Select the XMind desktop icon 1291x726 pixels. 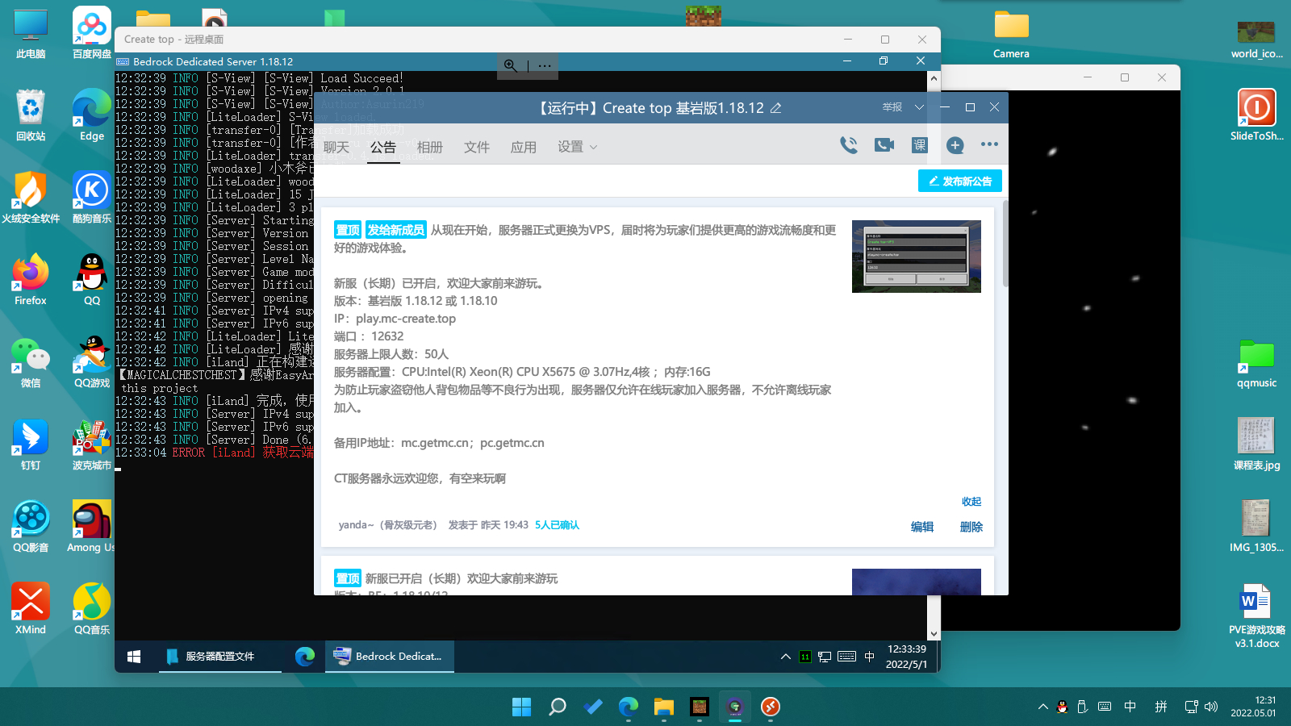[x=31, y=609]
